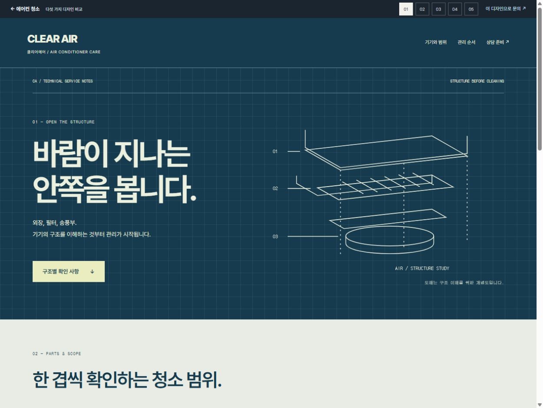
Task: Click the 01 — OPEN THE STRUCTURE label
Action: point(63,122)
